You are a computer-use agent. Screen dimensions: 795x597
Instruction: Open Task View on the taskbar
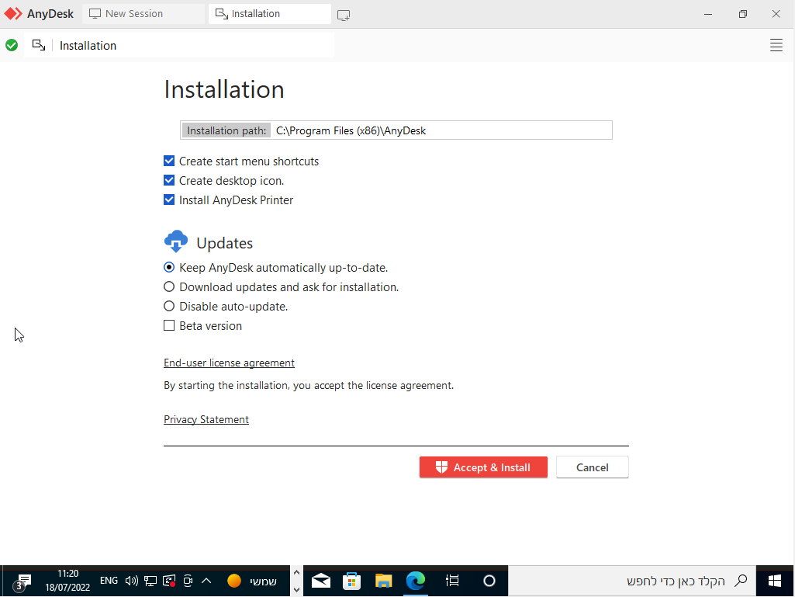[452, 581]
